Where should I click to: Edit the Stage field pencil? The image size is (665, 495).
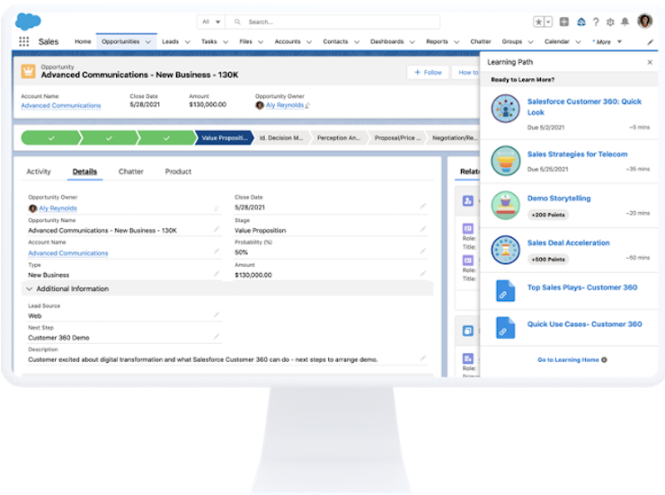click(423, 229)
